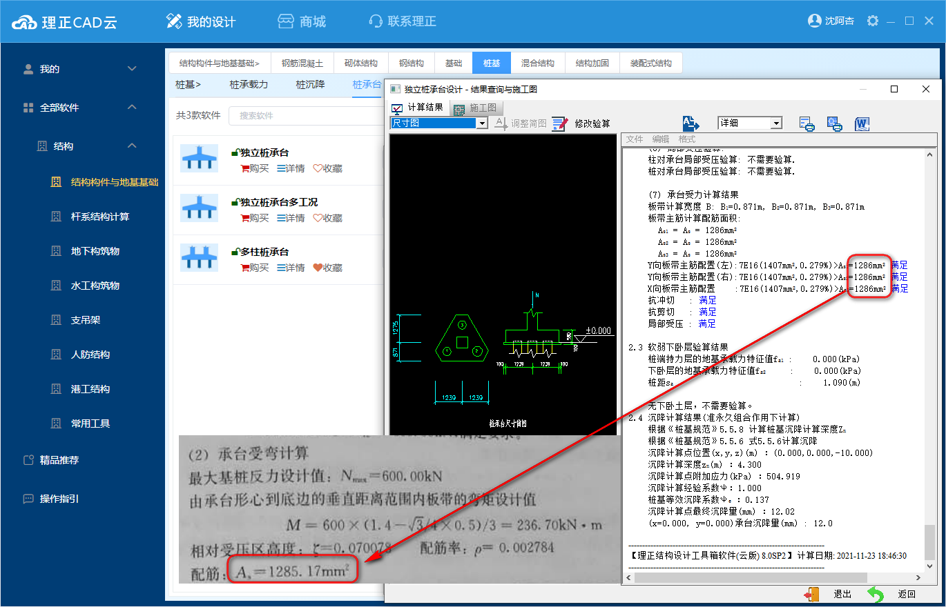Viewport: 946px width, 607px height.
Task: Click 收藏 for 独立桩承台多工况
Action: (327, 218)
